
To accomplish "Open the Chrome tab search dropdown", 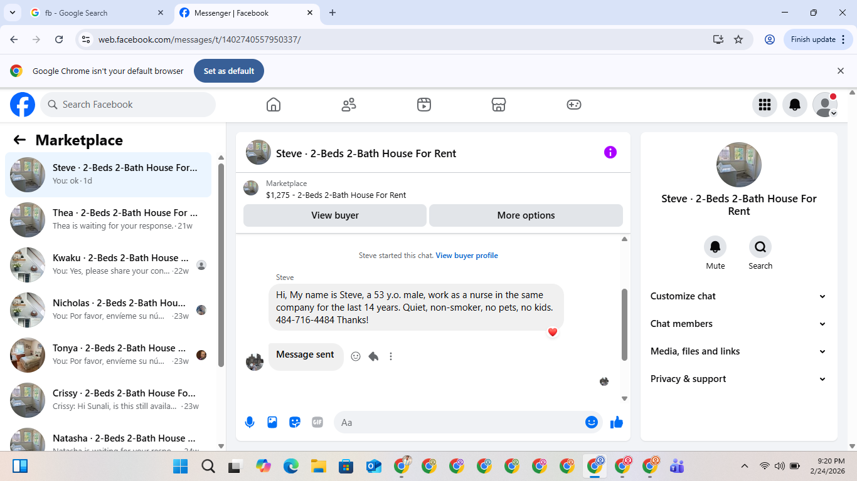I will coord(12,13).
